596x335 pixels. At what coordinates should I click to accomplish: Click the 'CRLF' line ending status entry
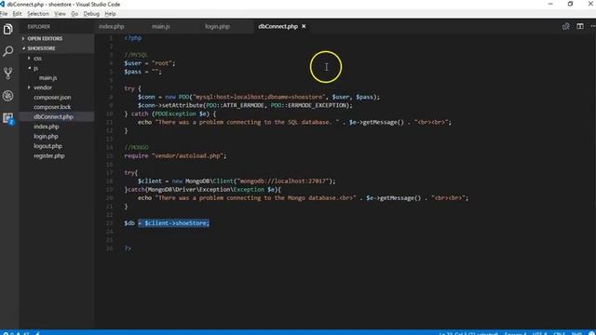tap(559, 333)
